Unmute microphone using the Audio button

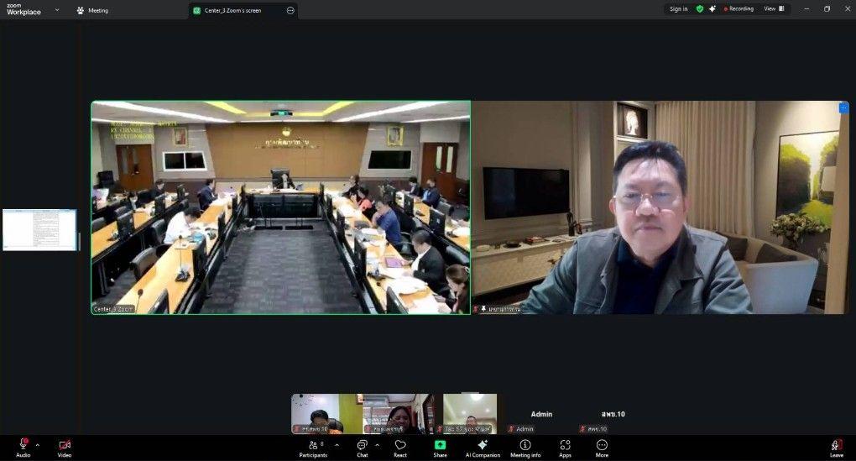[x=23, y=446]
